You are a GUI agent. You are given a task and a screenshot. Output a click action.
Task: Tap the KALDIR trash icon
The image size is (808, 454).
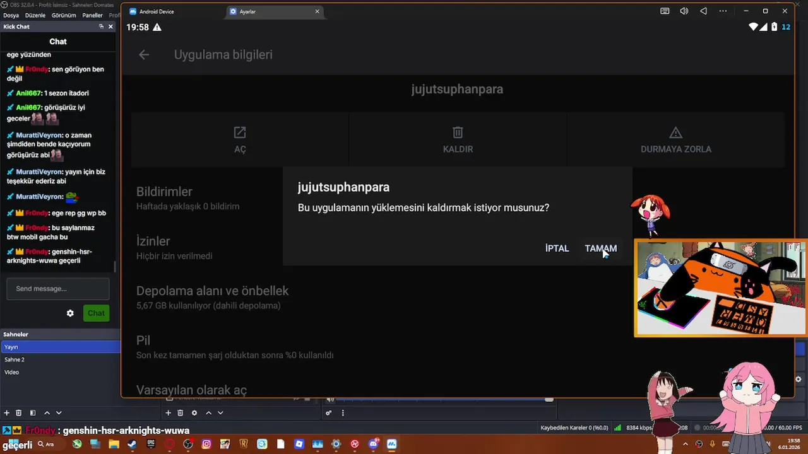pos(458,132)
